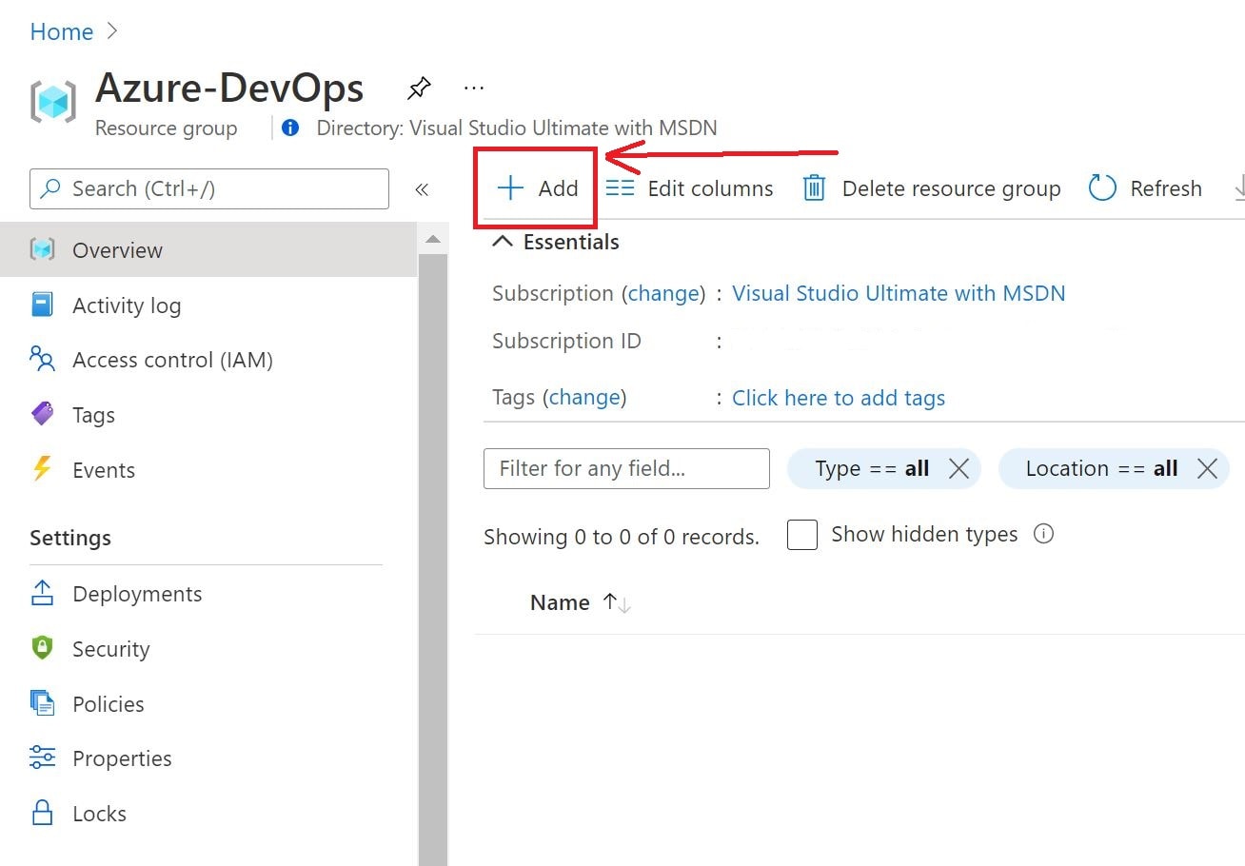Screen dimensions: 1245x866
Task: Focus the Search (Ctrl+/) sidebar box
Action: pyautogui.click(x=209, y=188)
